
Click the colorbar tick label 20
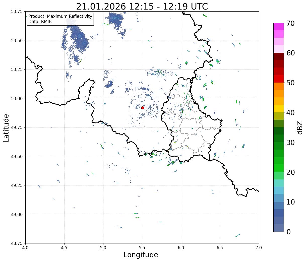pyautogui.click(x=290, y=172)
